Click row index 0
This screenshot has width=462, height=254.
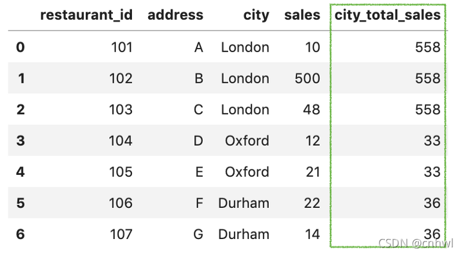(x=20, y=47)
